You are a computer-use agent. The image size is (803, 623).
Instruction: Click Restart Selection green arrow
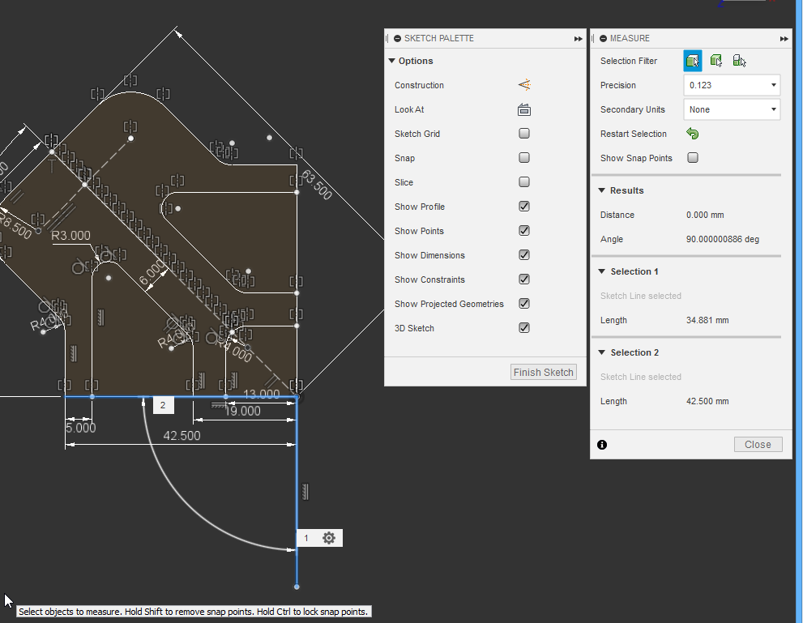pyautogui.click(x=692, y=134)
